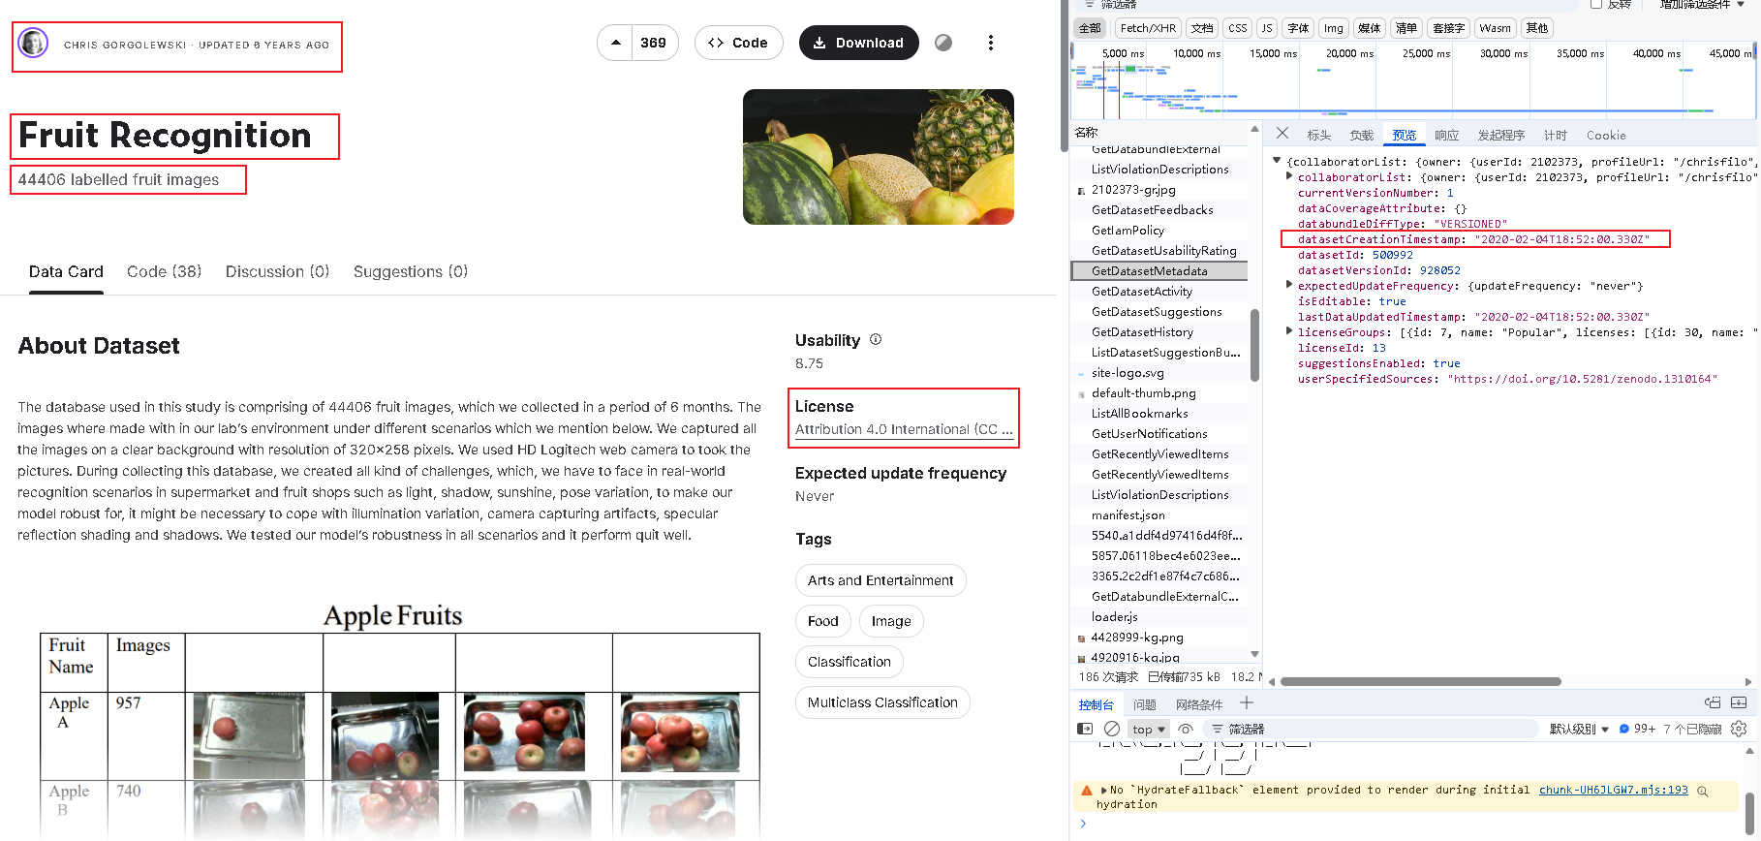Create a live expression with the eye icon

[1186, 729]
